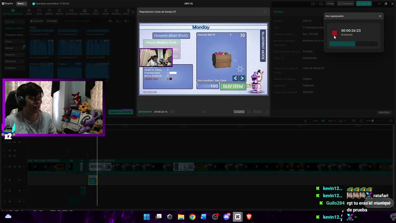
Task: Open Brave browser from the taskbar
Action: coord(249,217)
